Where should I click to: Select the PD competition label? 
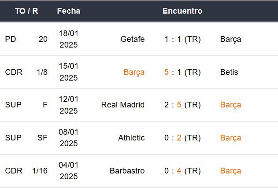pyautogui.click(x=11, y=39)
